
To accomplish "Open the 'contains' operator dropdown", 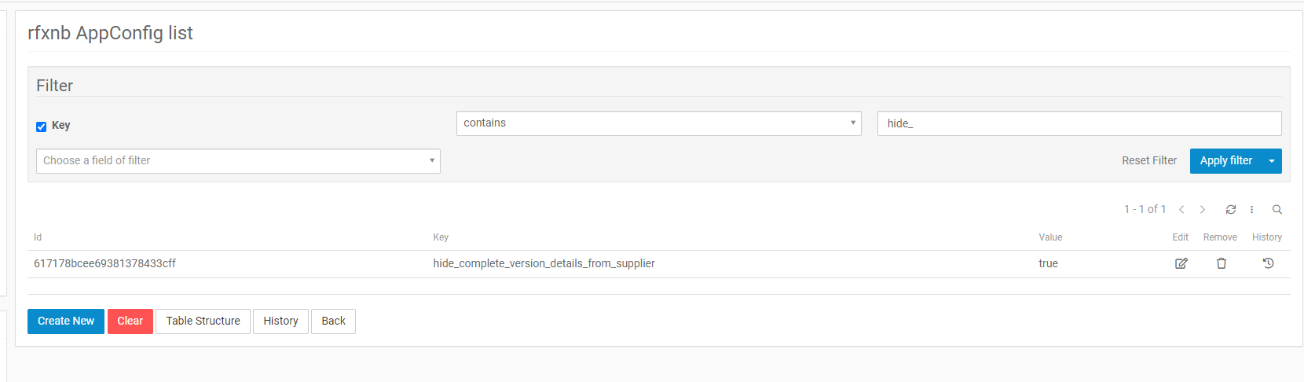I will (658, 123).
